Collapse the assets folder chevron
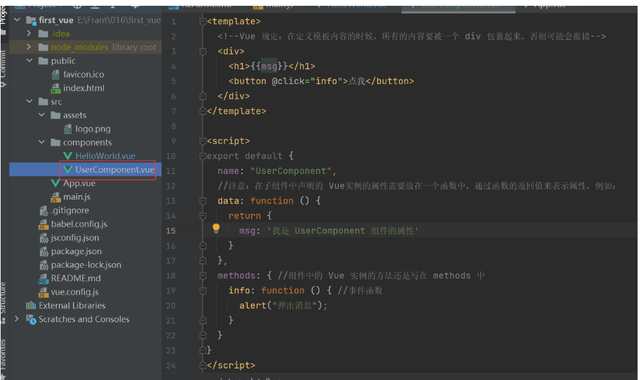The width and height of the screenshot is (644, 380). click(42, 115)
